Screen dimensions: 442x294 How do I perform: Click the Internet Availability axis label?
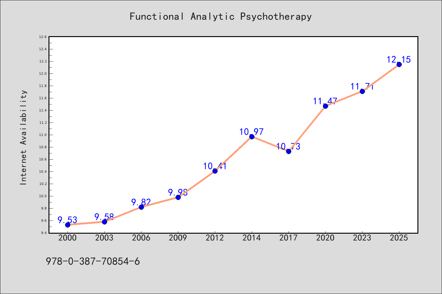pos(24,138)
